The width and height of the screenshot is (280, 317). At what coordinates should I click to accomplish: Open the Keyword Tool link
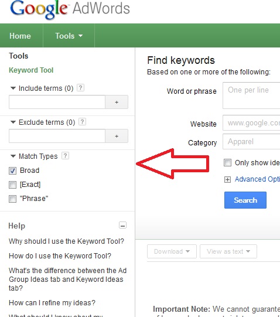pos(31,70)
